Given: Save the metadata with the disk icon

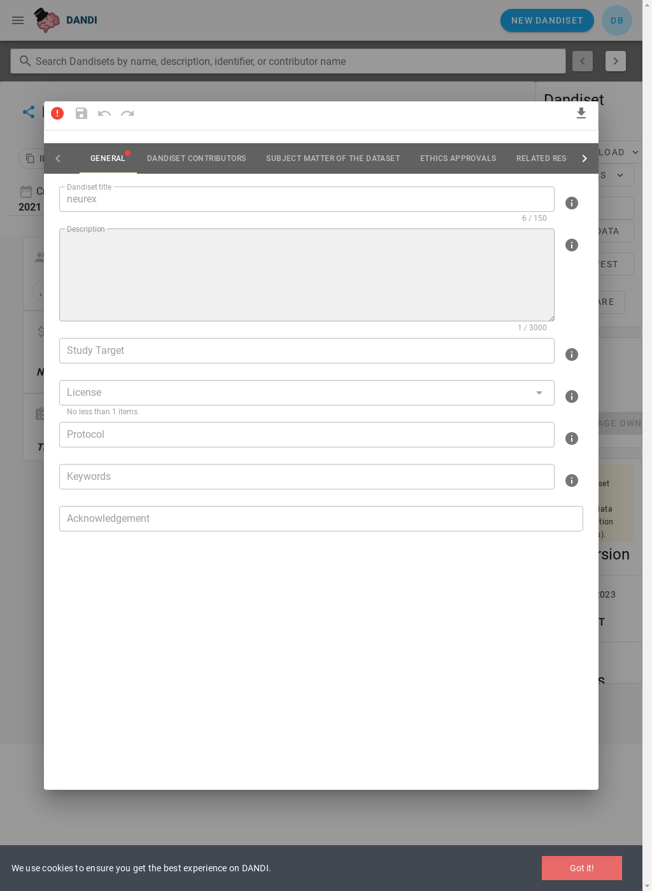Looking at the screenshot, I should [81, 113].
